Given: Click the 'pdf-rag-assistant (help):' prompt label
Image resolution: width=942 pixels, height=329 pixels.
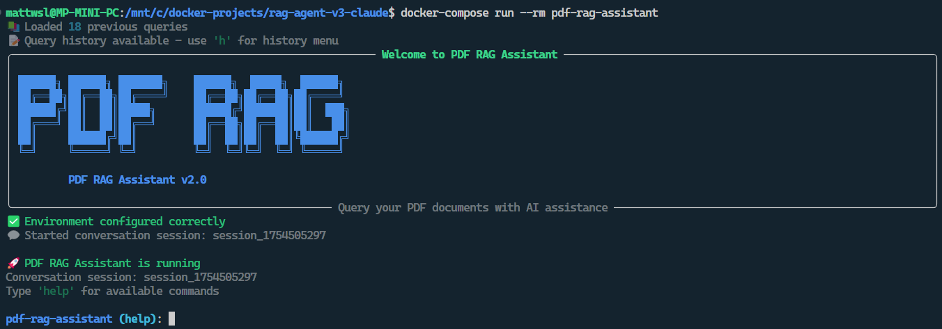Looking at the screenshot, I should click(84, 319).
